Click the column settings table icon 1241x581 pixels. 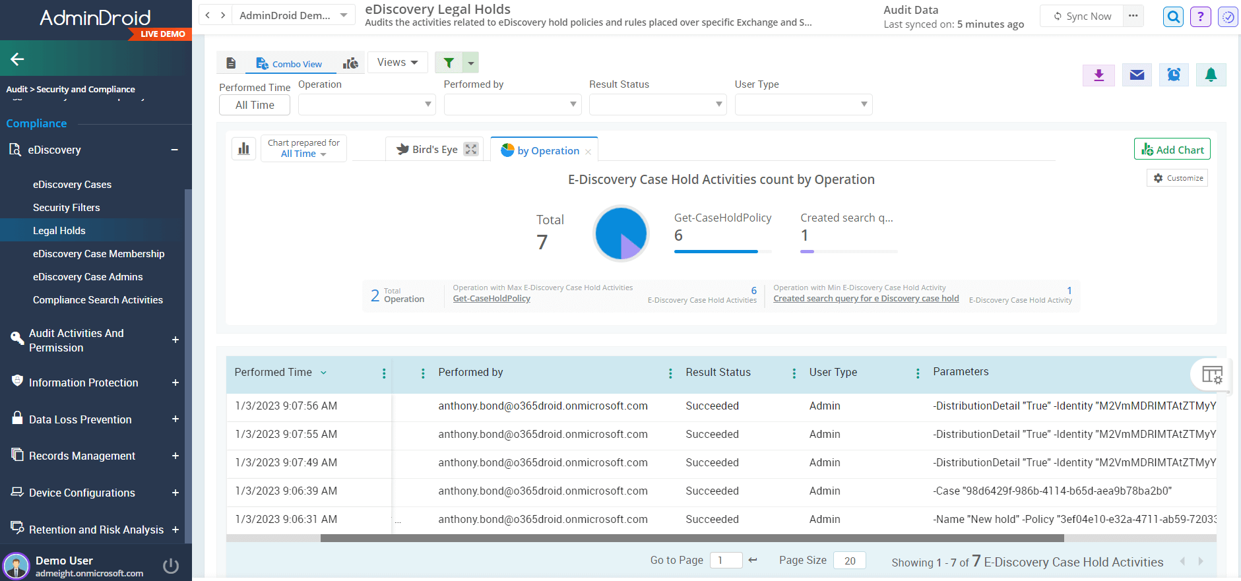(1212, 375)
